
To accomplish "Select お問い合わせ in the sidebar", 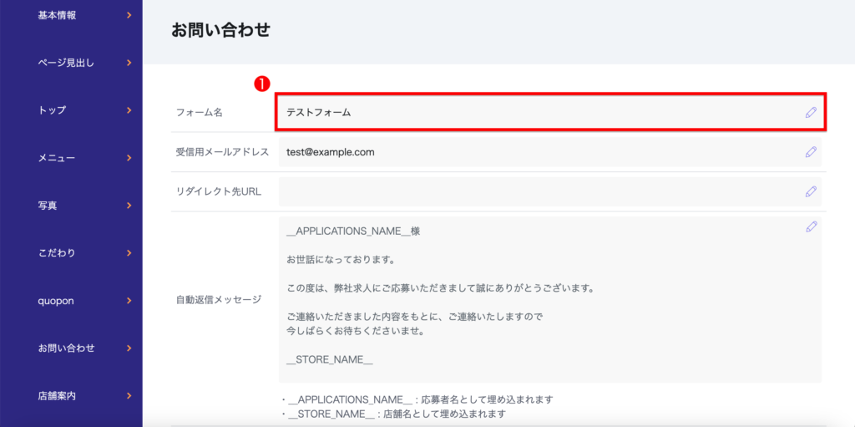I will pos(66,348).
